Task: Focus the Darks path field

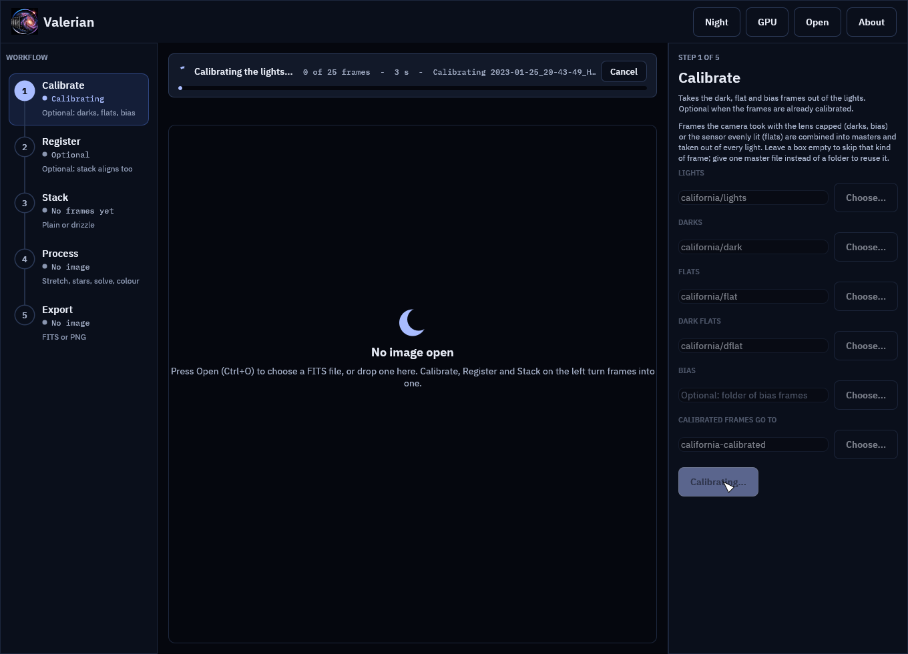Action: 753,247
